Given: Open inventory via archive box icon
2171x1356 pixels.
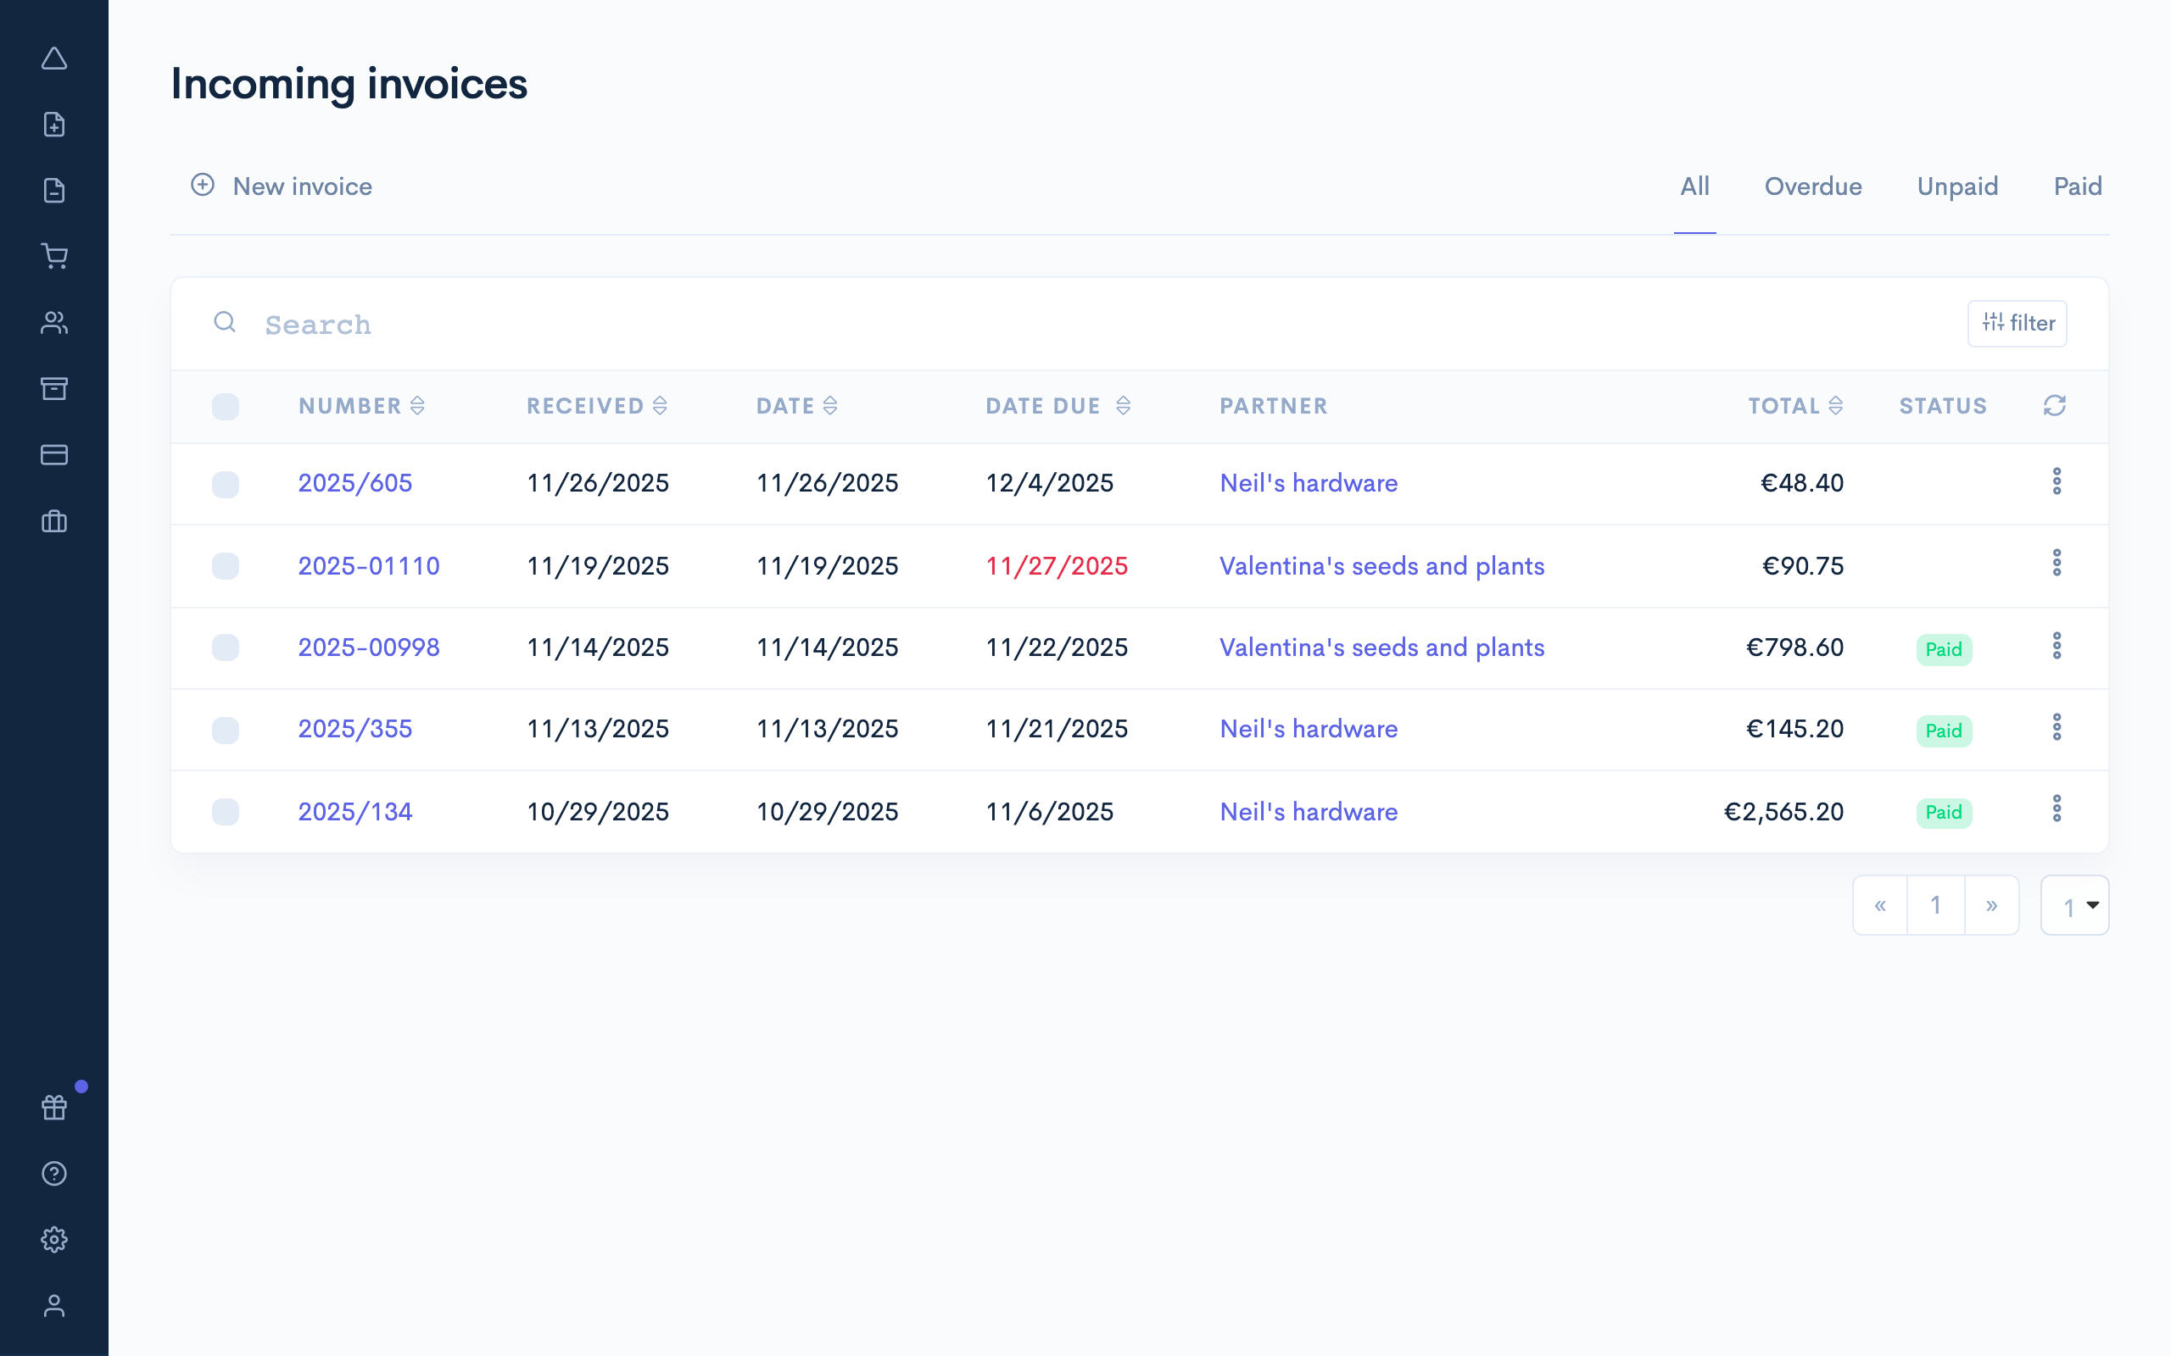Looking at the screenshot, I should coord(55,388).
